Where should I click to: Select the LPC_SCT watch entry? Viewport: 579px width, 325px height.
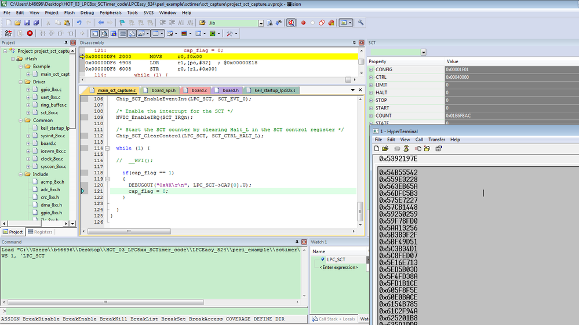336,260
